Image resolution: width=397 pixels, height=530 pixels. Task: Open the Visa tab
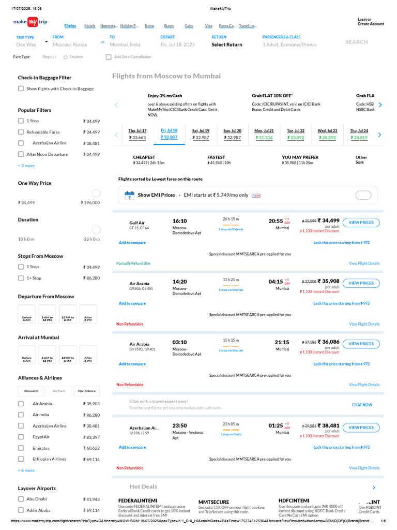pyautogui.click(x=209, y=26)
